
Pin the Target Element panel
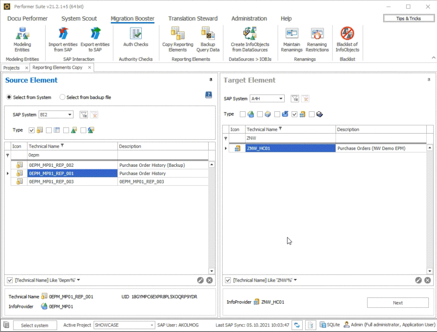(x=429, y=80)
